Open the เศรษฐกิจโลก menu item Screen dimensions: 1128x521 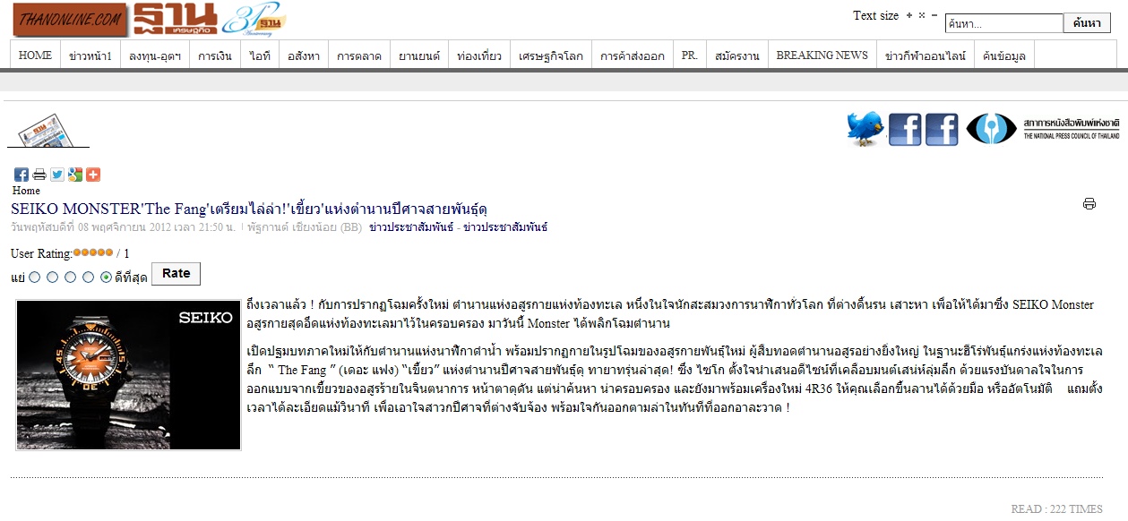tap(551, 55)
